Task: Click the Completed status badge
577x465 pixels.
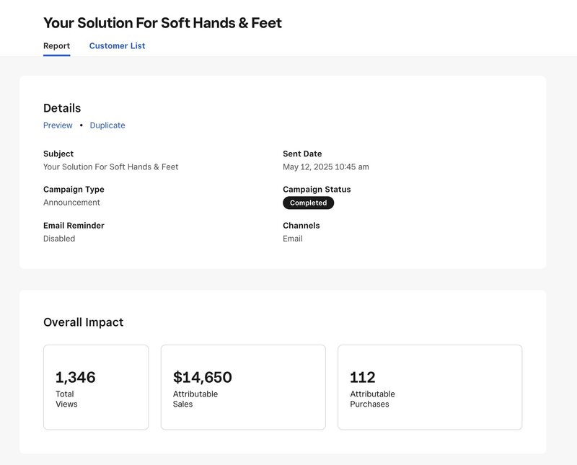Action: tap(309, 203)
